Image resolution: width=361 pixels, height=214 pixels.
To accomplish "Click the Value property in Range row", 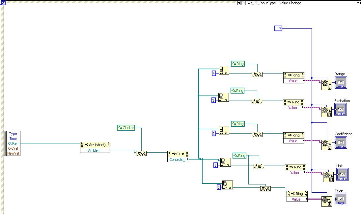I will coord(294,81).
